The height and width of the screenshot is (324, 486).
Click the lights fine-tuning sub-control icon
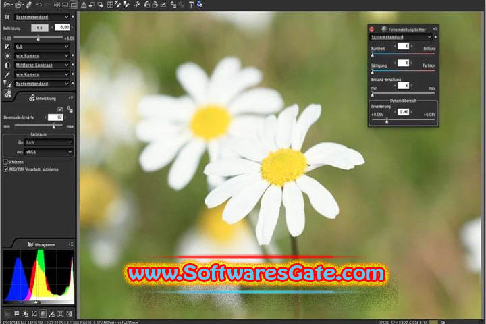coord(26,314)
